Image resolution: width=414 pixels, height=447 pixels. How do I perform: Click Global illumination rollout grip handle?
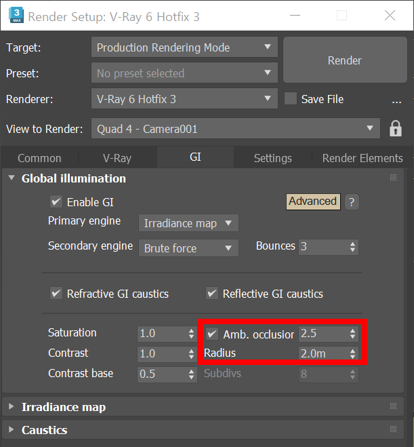click(x=393, y=178)
